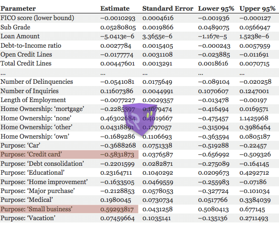
Task: Select the Standard Error column header
Action: click(167, 8)
